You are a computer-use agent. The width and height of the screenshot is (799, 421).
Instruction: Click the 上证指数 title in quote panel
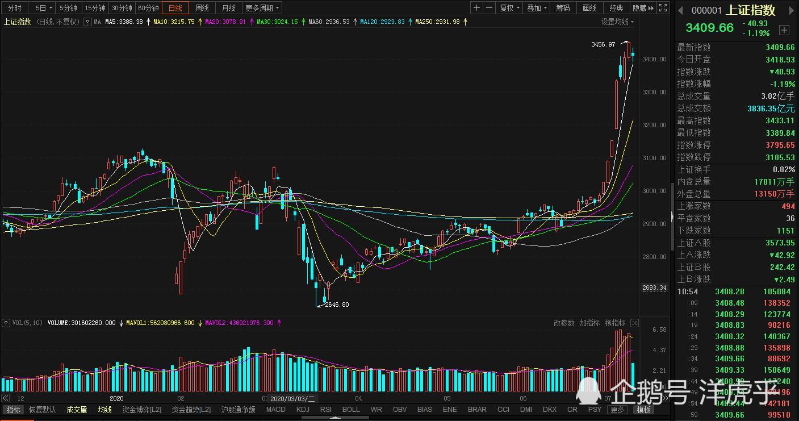pos(751,10)
